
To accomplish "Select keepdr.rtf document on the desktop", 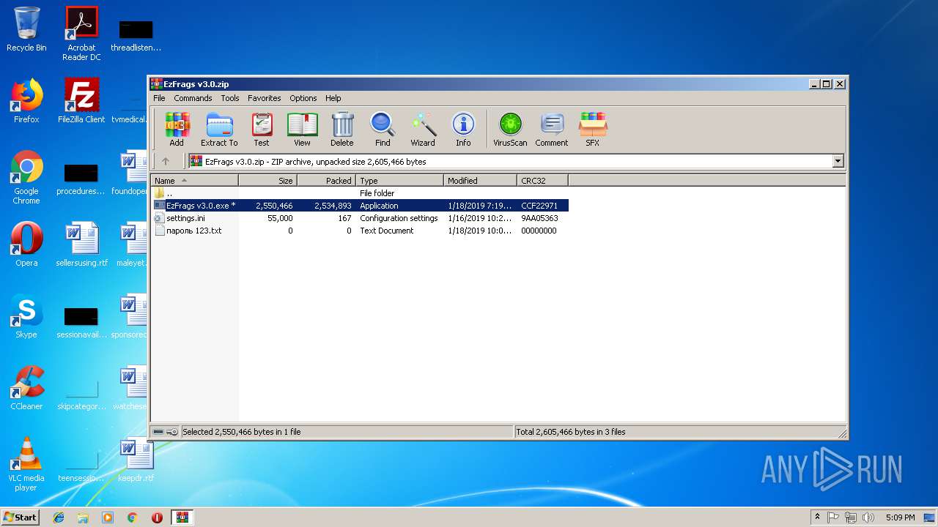I will (136, 460).
